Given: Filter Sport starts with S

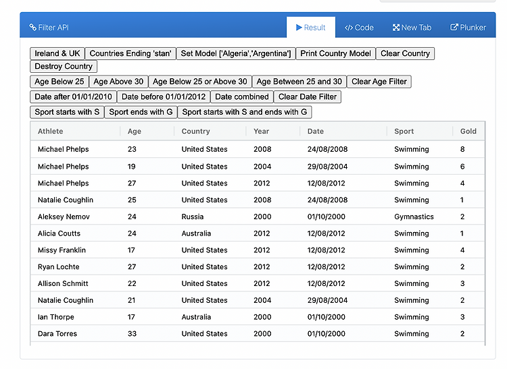Looking at the screenshot, I should coord(67,112).
